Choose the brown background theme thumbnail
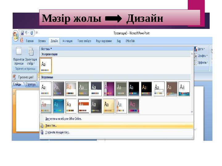Screen dimensions: 222x166 tap(172, 89)
